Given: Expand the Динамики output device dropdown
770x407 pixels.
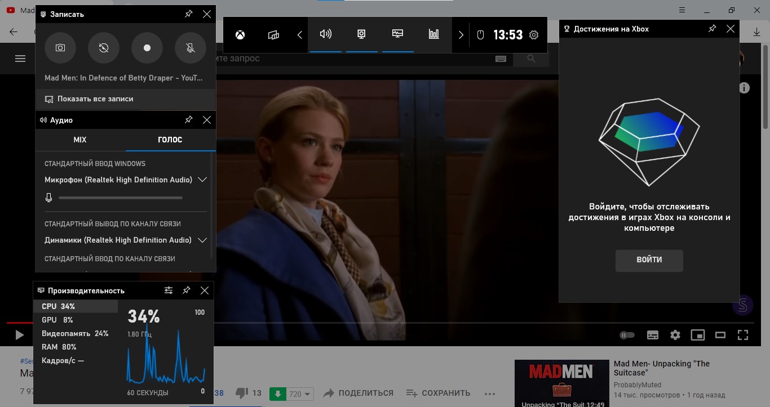Looking at the screenshot, I should [202, 240].
